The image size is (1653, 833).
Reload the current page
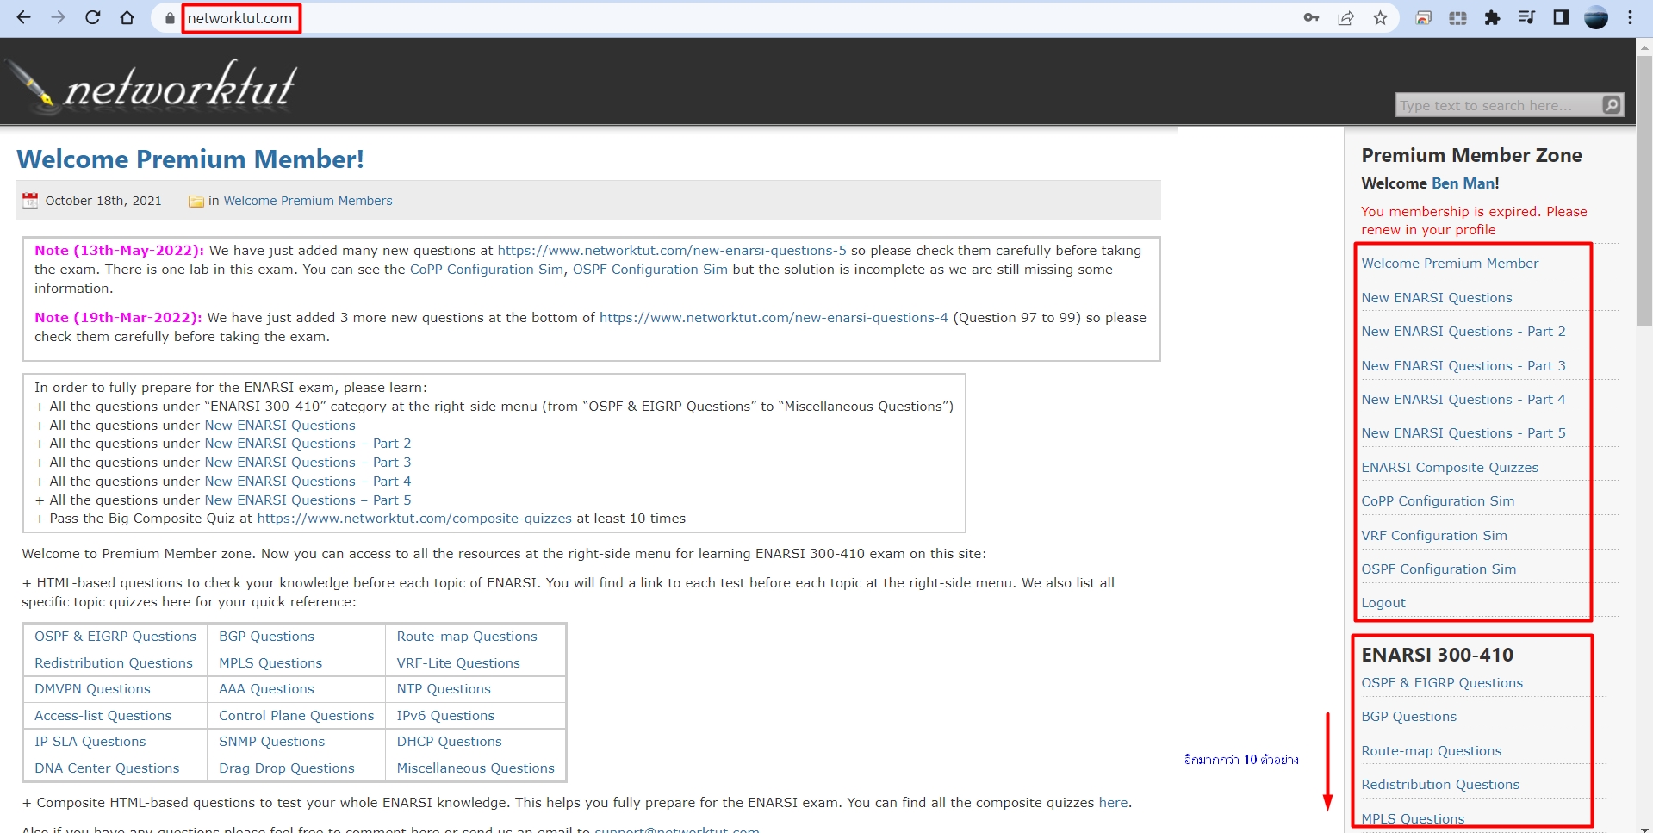click(93, 17)
